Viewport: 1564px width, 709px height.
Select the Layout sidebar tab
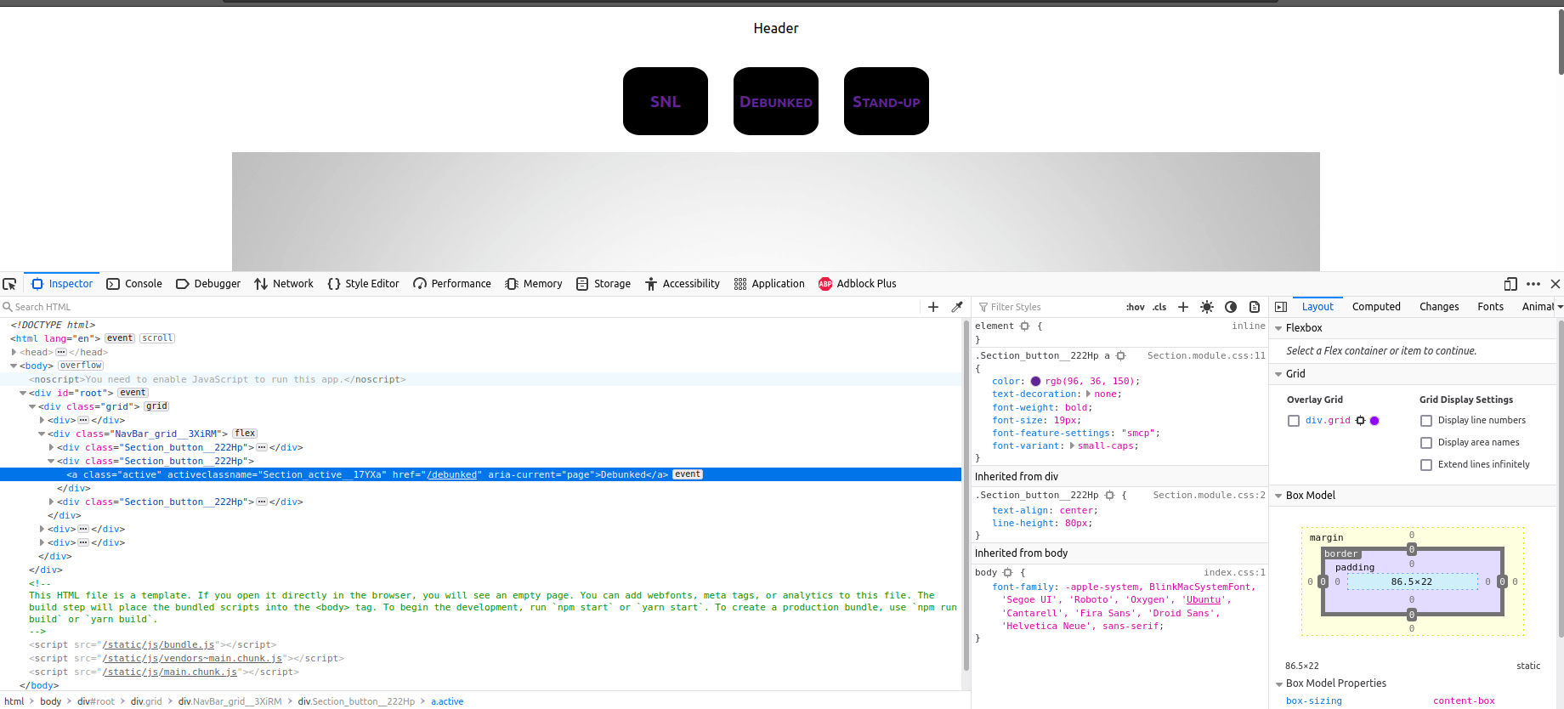(1317, 307)
